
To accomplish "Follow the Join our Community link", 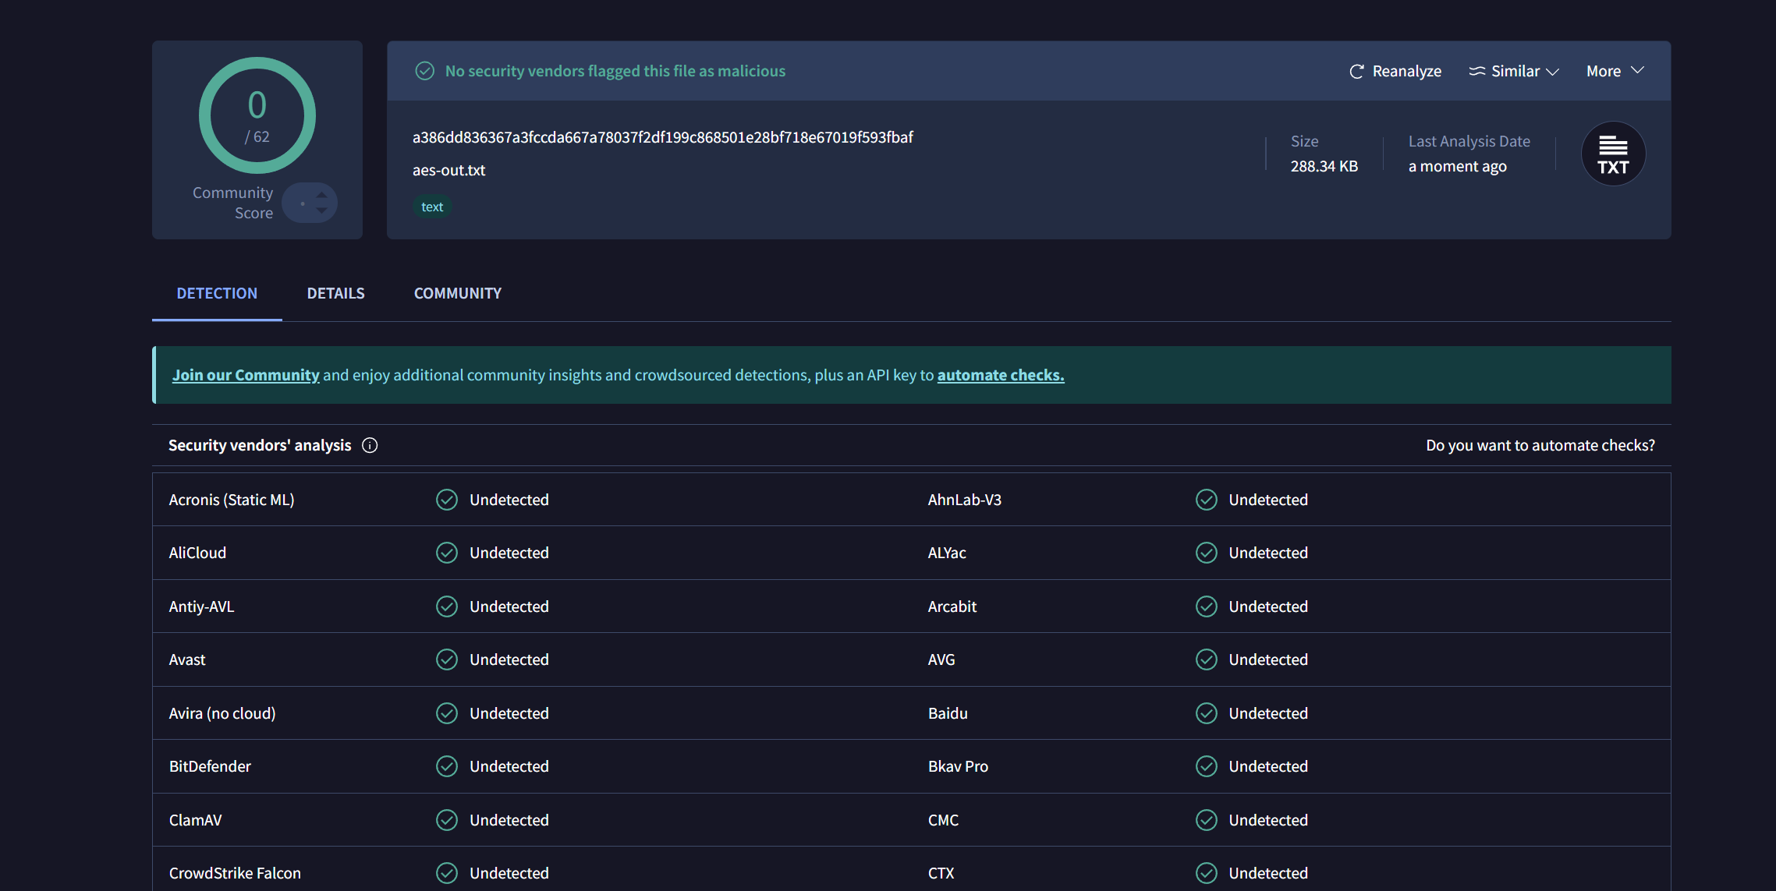I will 246,375.
